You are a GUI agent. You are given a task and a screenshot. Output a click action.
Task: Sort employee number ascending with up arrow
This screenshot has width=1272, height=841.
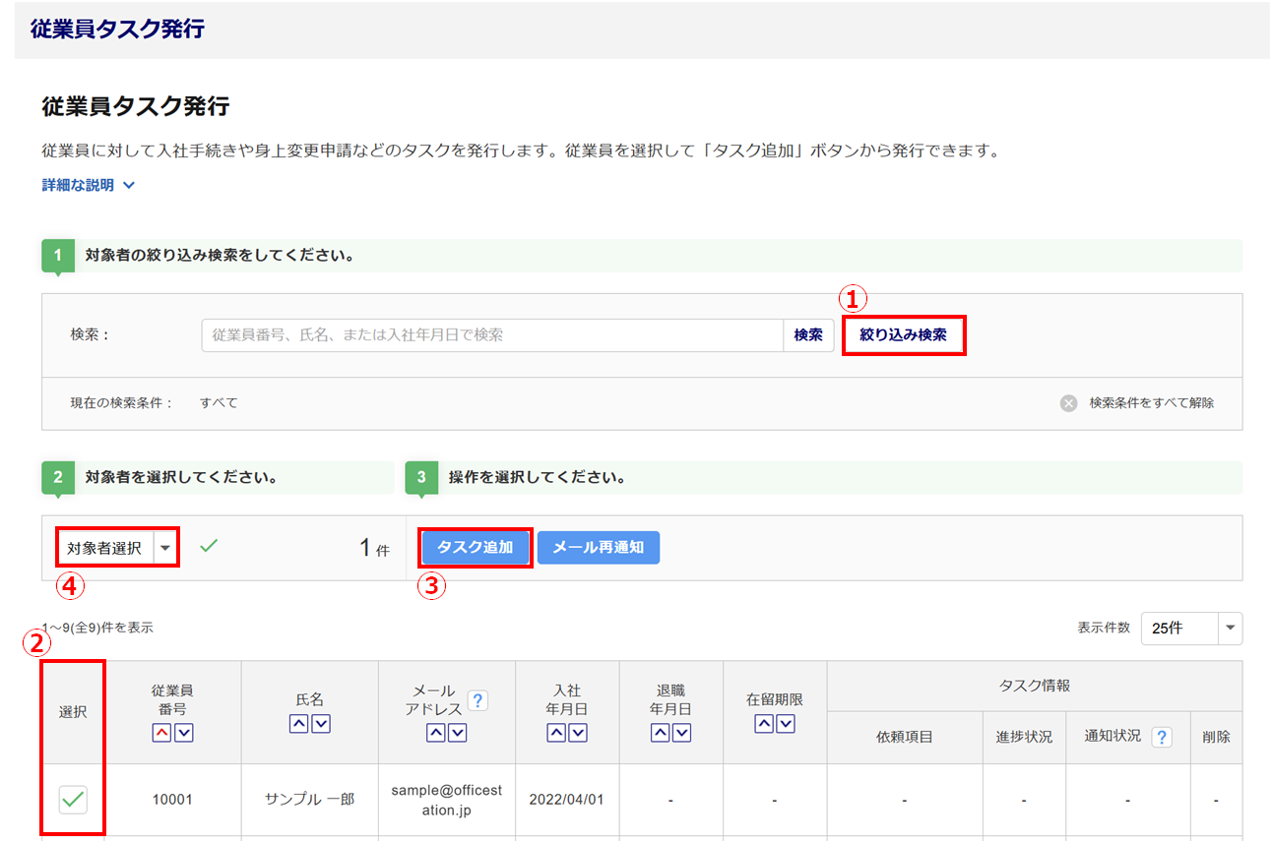163,733
